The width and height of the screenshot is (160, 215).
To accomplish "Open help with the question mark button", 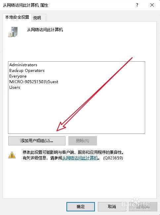I will coord(137,5).
